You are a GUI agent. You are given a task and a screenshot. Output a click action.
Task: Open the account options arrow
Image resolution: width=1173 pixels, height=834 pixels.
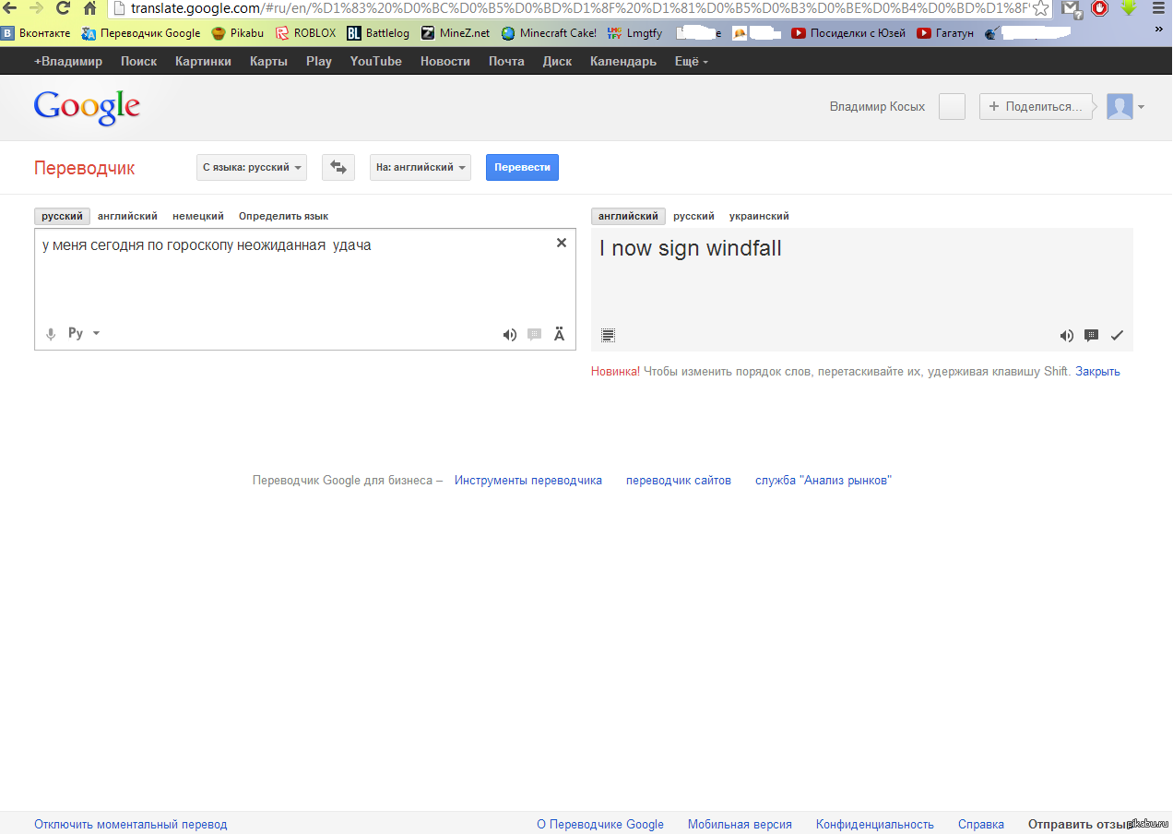1141,107
